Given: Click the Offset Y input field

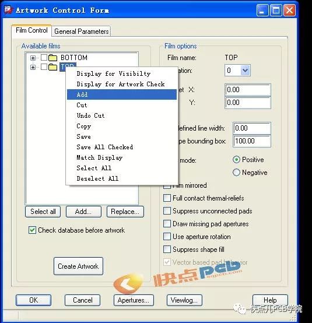Looking at the screenshot, I should coord(248,103).
